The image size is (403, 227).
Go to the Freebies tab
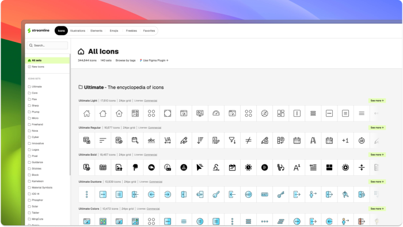click(x=131, y=31)
